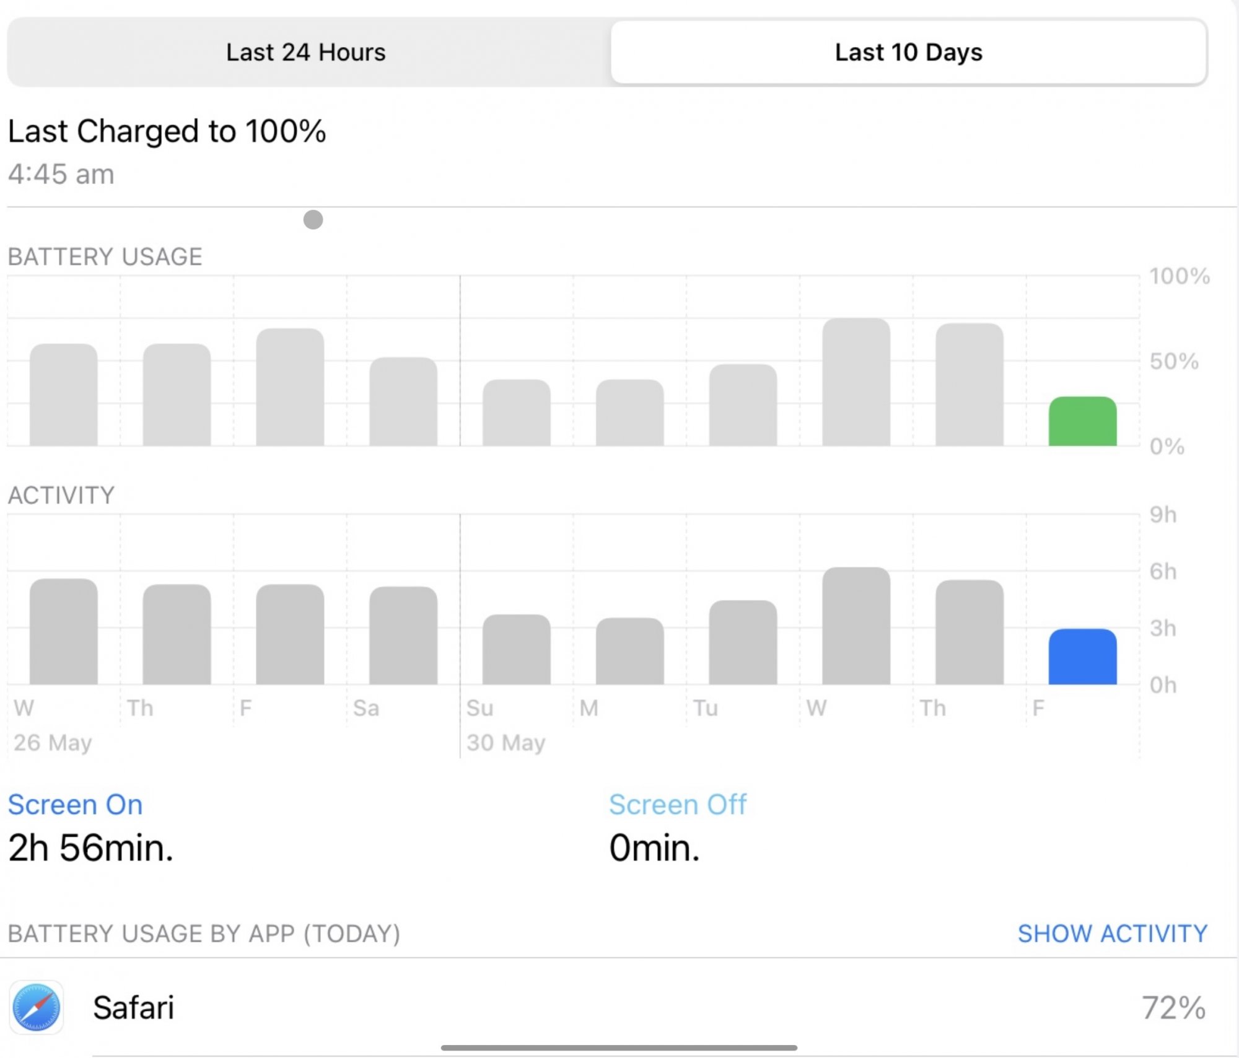The width and height of the screenshot is (1239, 1058).
Task: Select Monday activity bar
Action: click(629, 651)
